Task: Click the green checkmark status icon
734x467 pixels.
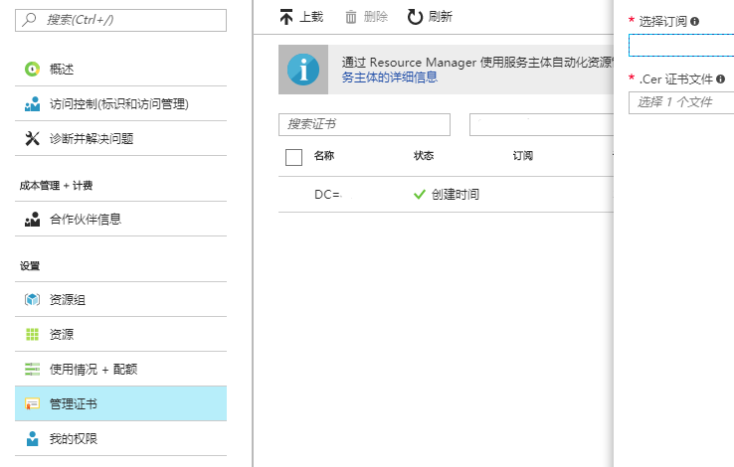Action: [420, 194]
